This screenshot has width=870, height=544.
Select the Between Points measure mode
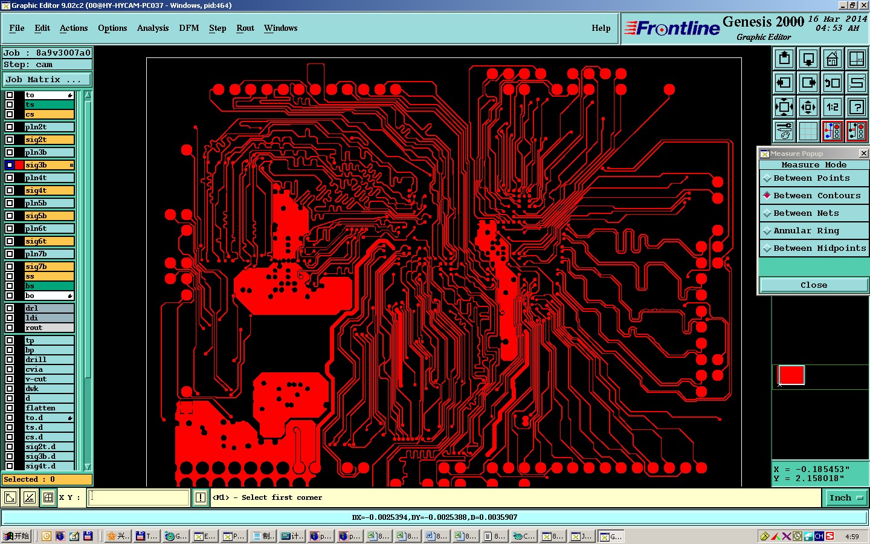(x=814, y=178)
